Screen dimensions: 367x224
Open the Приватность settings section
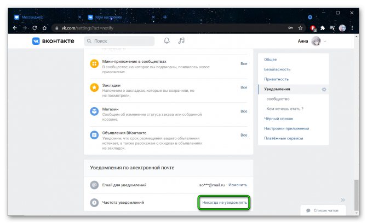pos(277,79)
